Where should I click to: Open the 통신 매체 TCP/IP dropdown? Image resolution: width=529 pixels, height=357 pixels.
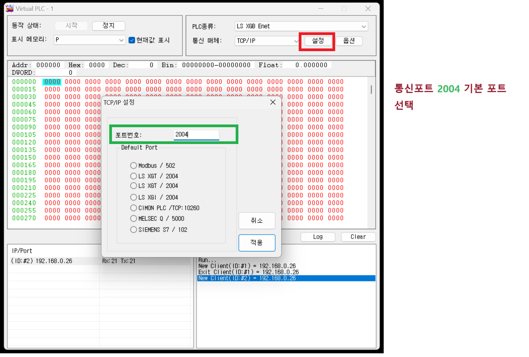267,41
